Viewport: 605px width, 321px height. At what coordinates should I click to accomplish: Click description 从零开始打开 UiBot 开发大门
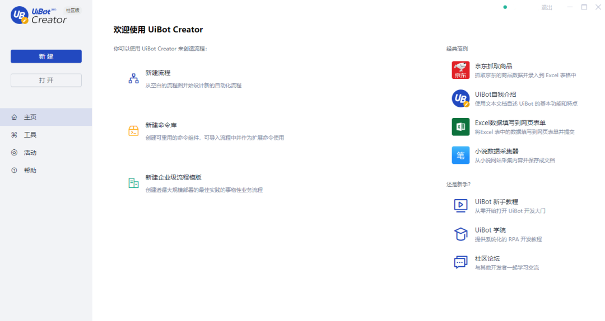[x=510, y=211]
